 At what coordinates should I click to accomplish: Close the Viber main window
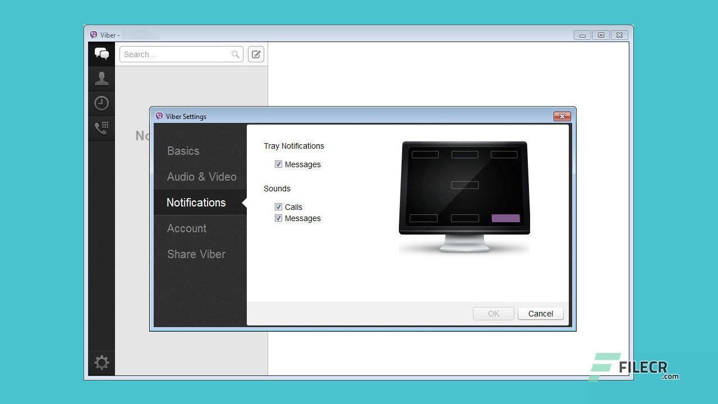[x=619, y=35]
